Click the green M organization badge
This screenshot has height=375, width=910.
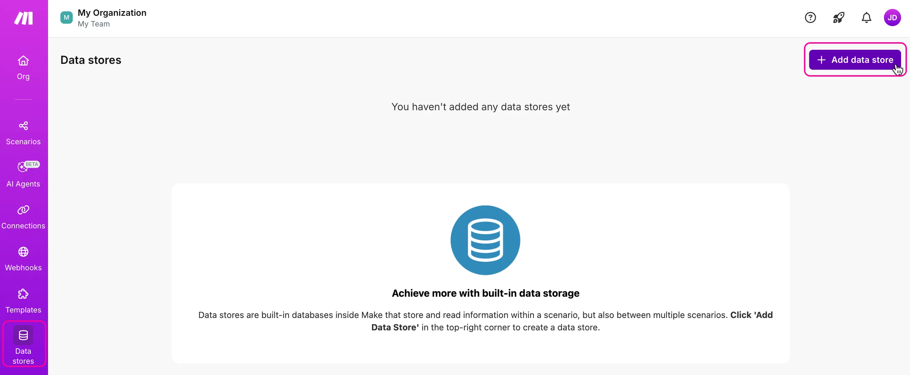67,18
